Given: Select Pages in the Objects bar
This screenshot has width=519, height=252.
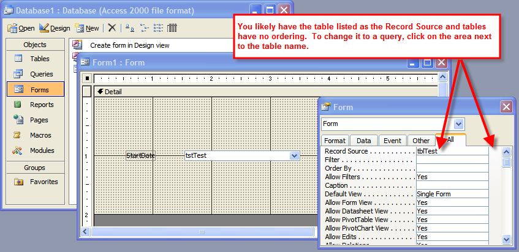Looking at the screenshot, I should click(x=36, y=120).
